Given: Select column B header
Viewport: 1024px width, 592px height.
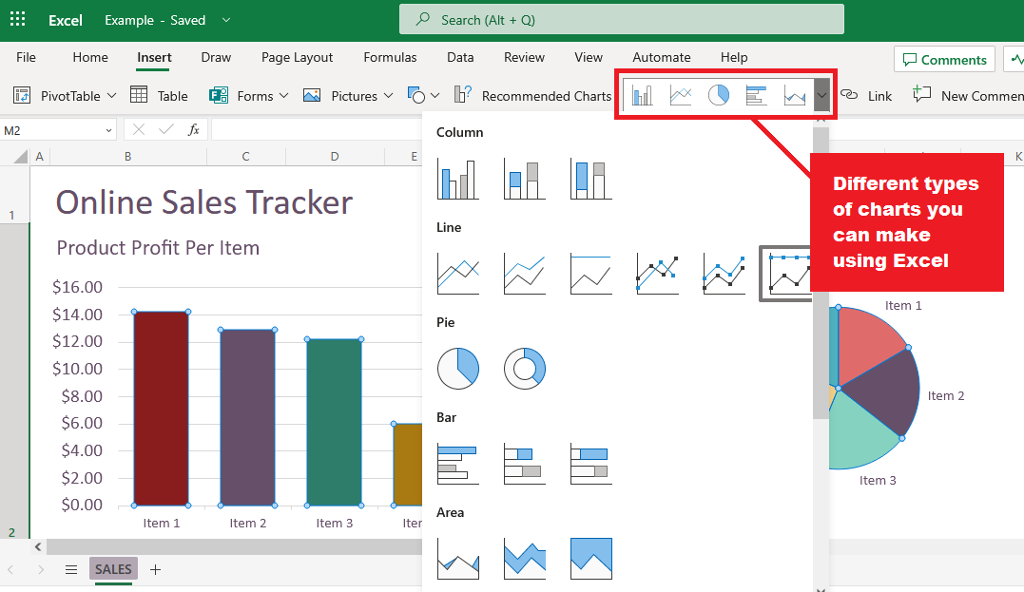Looking at the screenshot, I should tap(128, 157).
